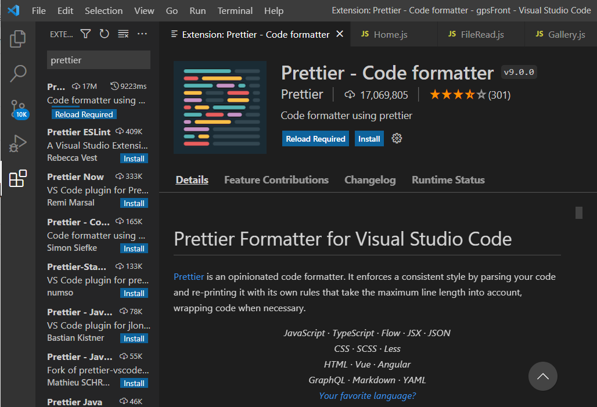Click the star rating of Prettier
597x407 pixels.
click(x=457, y=95)
